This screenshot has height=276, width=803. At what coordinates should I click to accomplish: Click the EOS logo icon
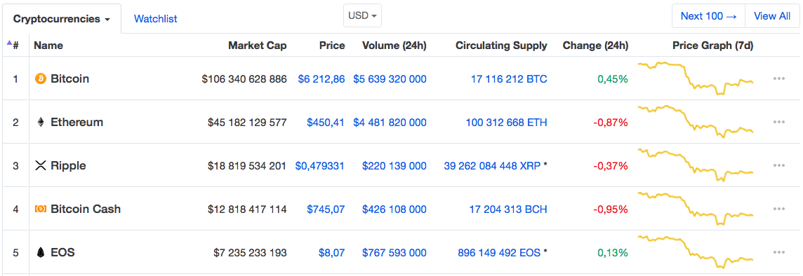click(x=41, y=252)
